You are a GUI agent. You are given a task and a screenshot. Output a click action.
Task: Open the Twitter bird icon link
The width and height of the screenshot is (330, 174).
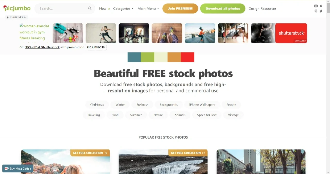click(321, 11)
